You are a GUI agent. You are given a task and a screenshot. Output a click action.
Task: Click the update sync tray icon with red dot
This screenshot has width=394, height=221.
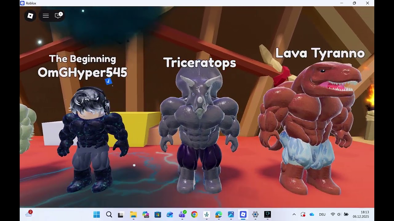point(303,215)
